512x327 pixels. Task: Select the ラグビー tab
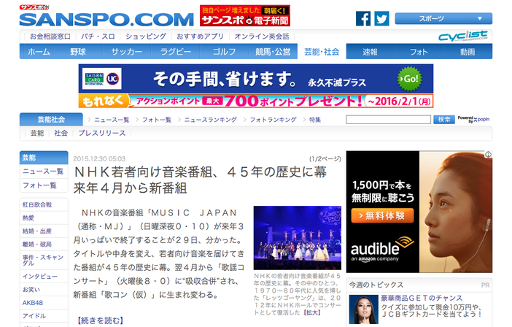pos(175,52)
